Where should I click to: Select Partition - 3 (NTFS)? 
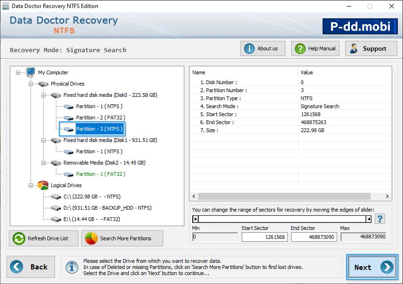pyautogui.click(x=99, y=129)
